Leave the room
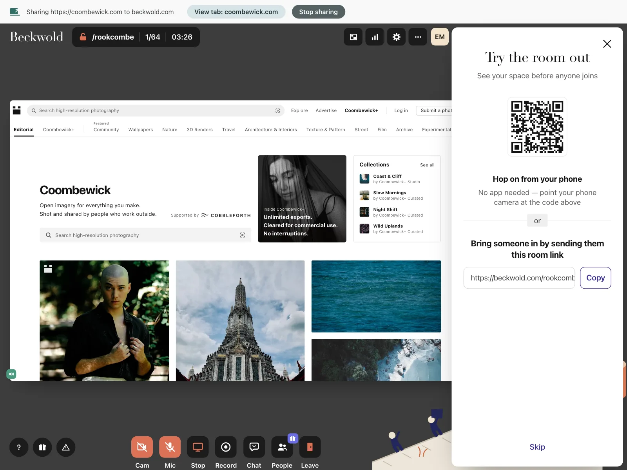The image size is (627, 470). [x=310, y=447]
